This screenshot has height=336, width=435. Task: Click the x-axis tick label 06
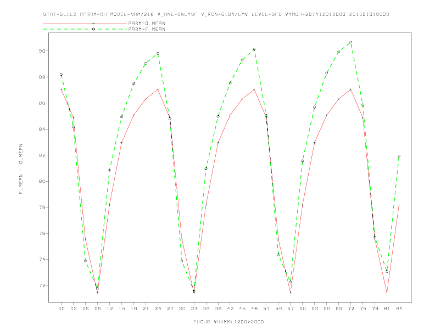coord(86,309)
